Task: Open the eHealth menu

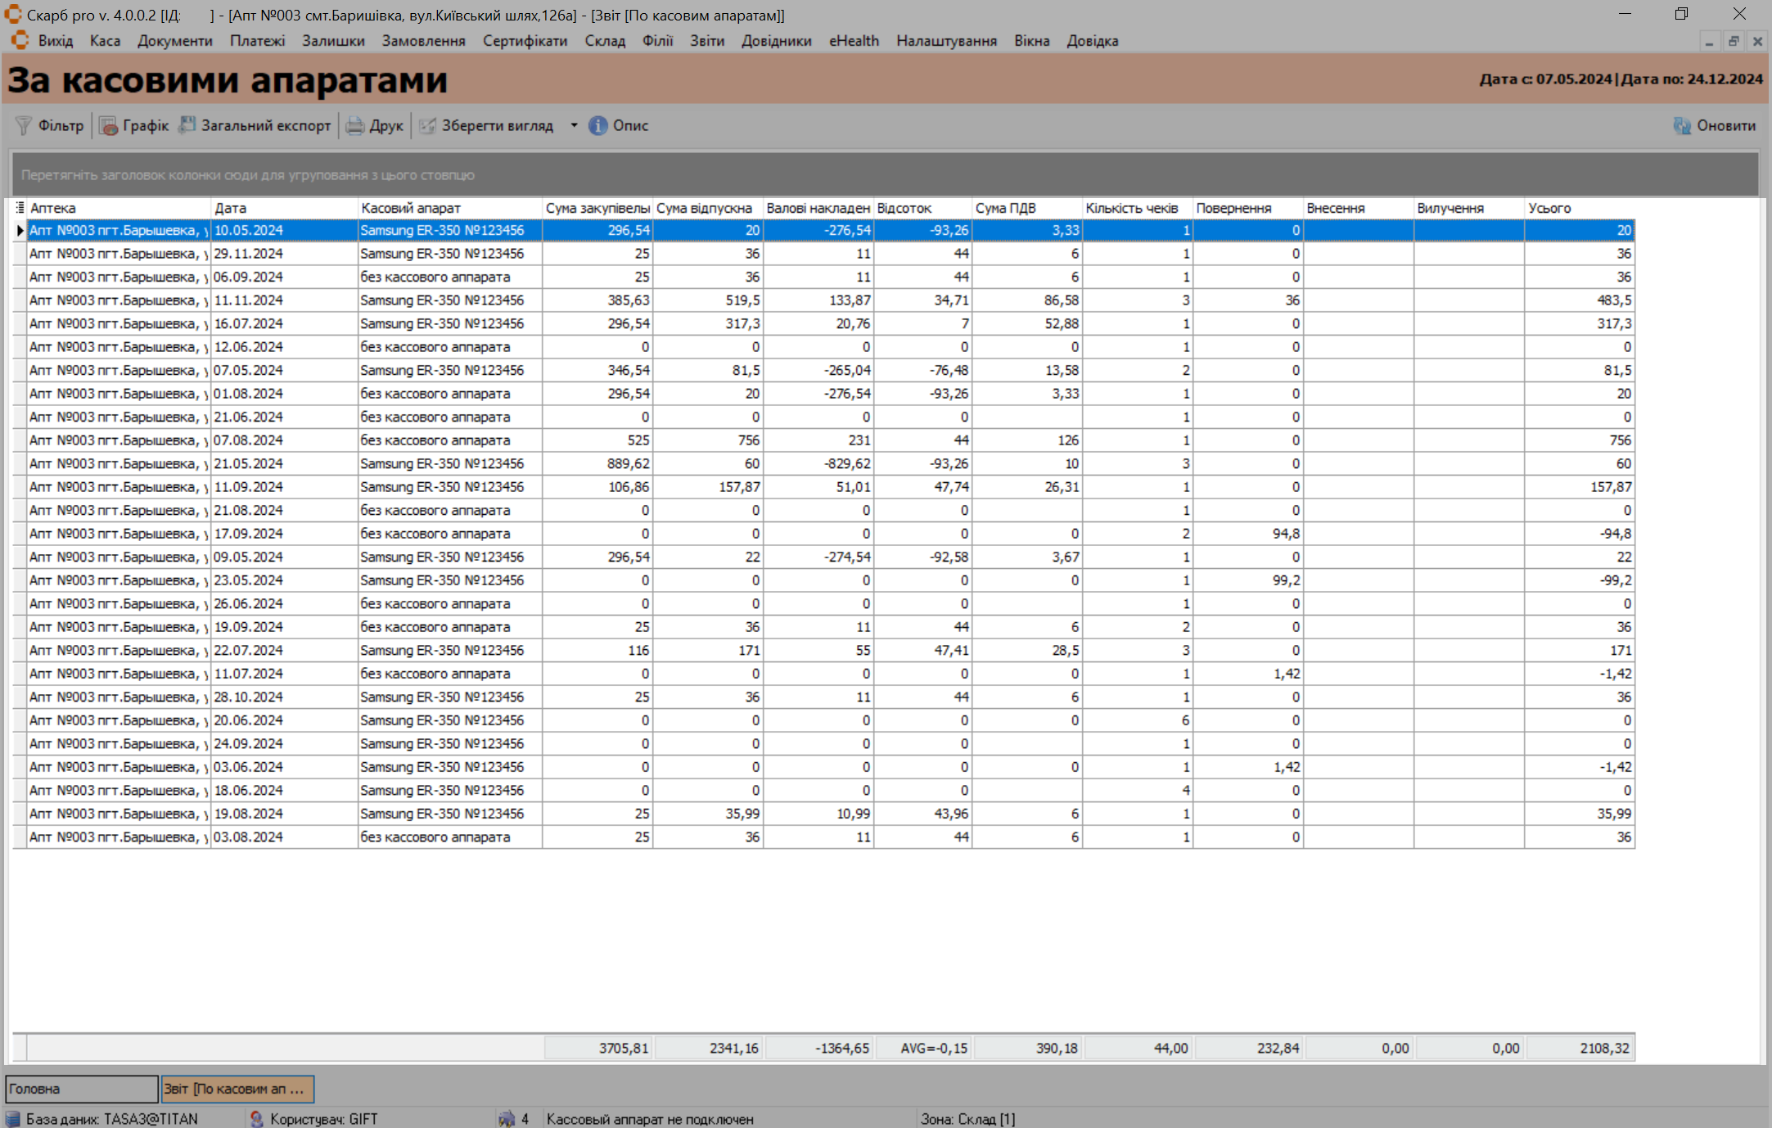Action: tap(854, 41)
